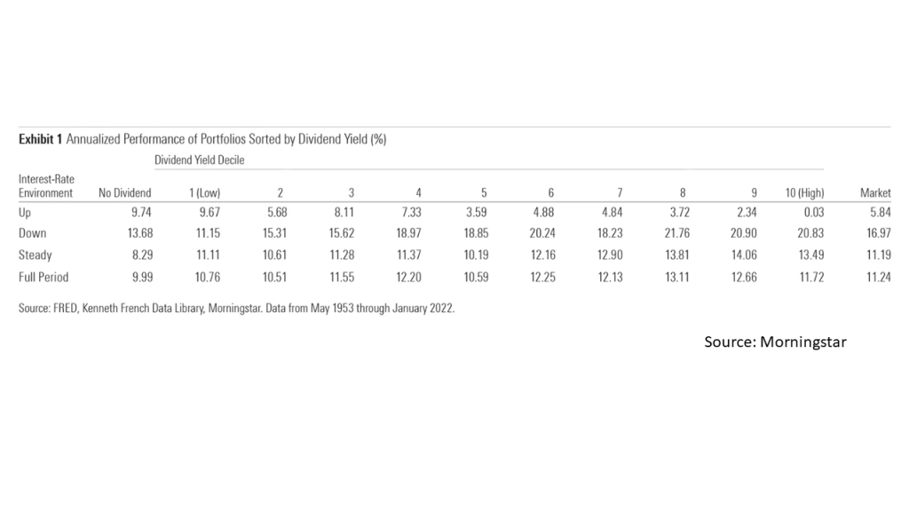Select the 9.74 No Dividend value
909x511 pixels.
coord(141,213)
